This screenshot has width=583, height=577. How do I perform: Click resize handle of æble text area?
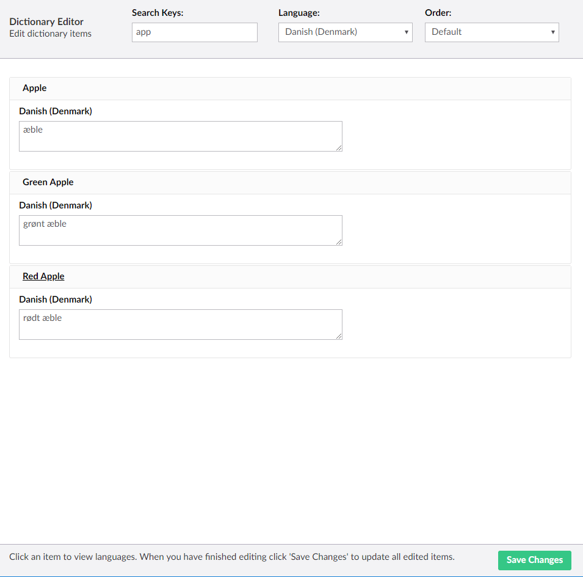[339, 148]
